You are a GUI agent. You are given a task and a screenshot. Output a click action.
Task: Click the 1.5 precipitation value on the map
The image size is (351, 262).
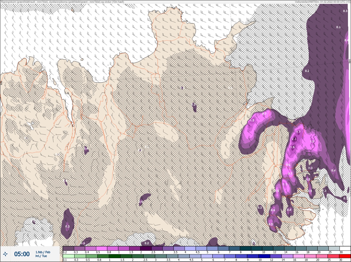pyautogui.click(x=252, y=120)
